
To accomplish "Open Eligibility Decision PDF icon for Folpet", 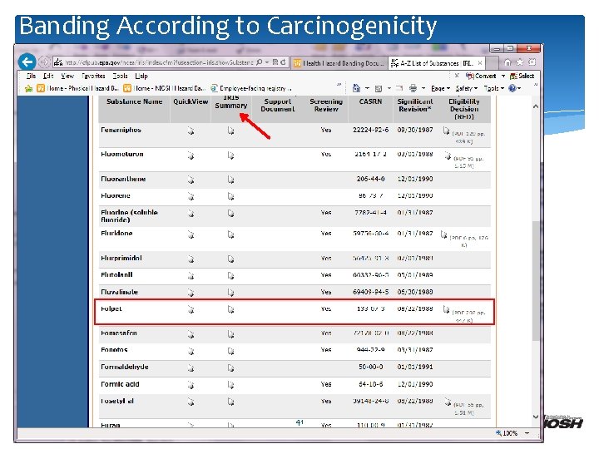I will 446,309.
